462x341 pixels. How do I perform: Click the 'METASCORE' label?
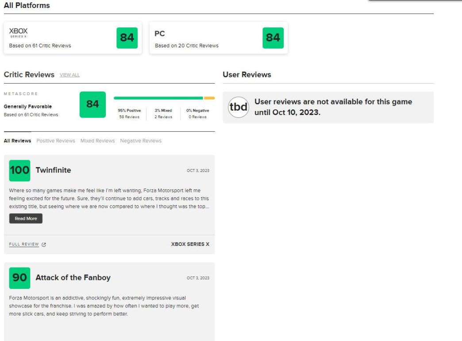click(21, 94)
